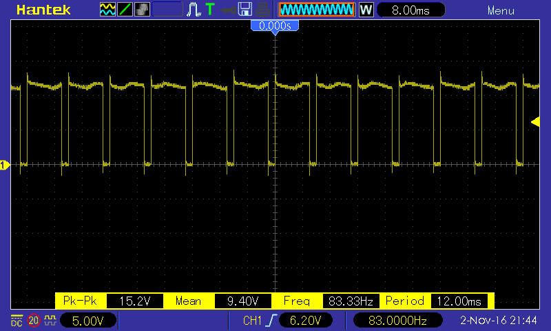Viewport: 551px width, 331px height.
Task: Click the W window mode icon
Action: click(366, 10)
